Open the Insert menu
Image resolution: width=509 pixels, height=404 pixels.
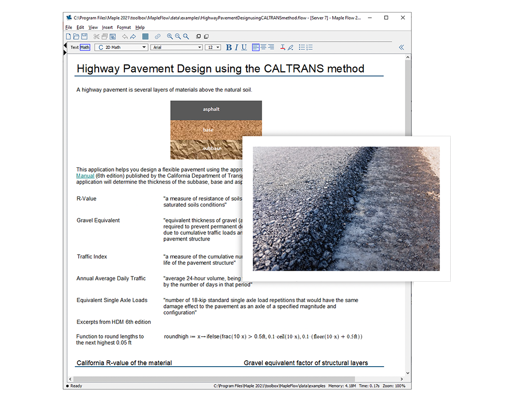[x=107, y=28]
